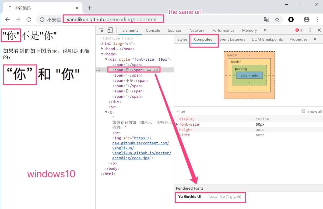This screenshot has height=209, width=323.
Task: Open a new tab with plus icon
Action: click(x=90, y=8)
